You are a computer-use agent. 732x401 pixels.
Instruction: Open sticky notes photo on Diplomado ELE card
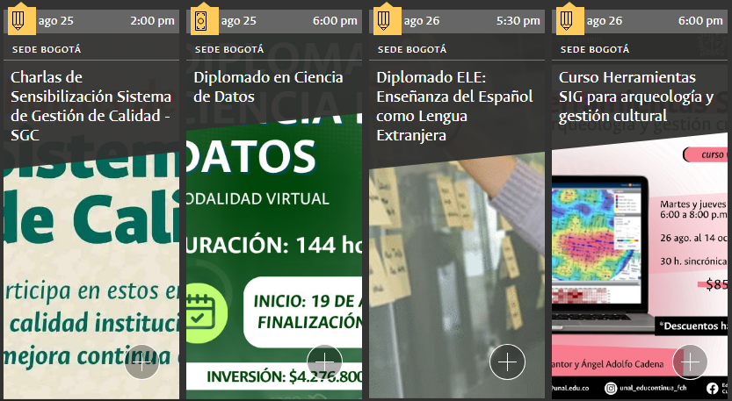(x=457, y=276)
